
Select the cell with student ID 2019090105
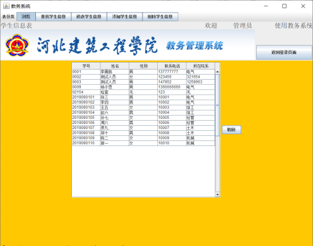click(86, 118)
